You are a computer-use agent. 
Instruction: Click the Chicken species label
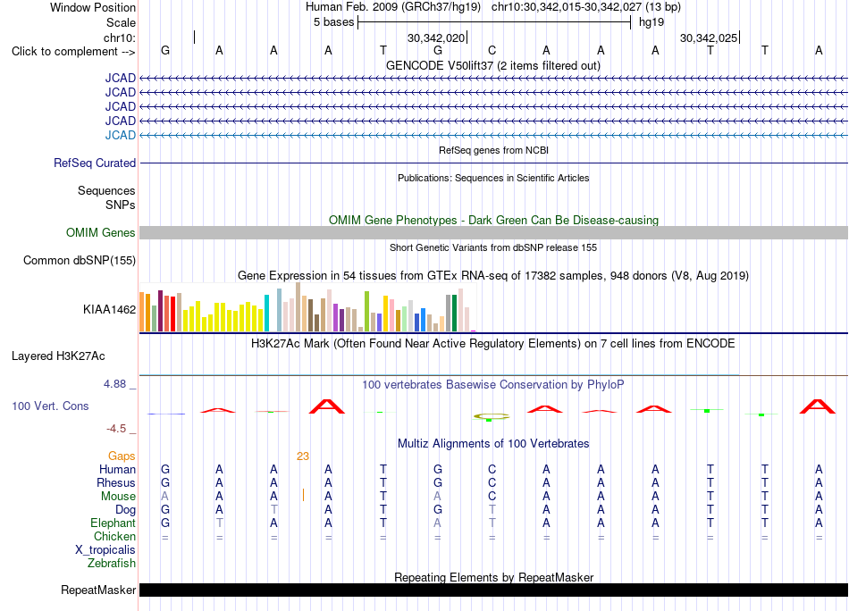(114, 536)
